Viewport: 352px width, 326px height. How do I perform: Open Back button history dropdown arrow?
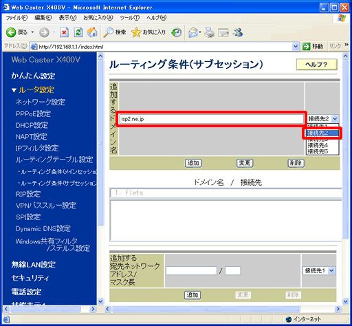point(32,32)
